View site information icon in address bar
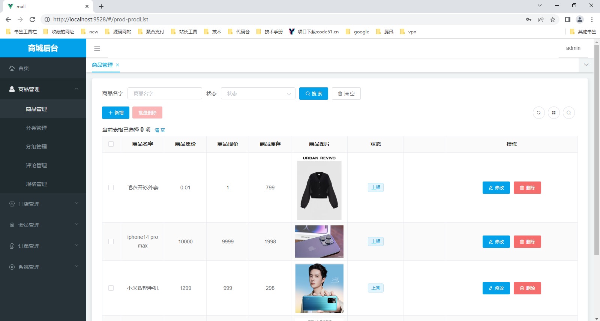The width and height of the screenshot is (600, 321). pos(47,19)
